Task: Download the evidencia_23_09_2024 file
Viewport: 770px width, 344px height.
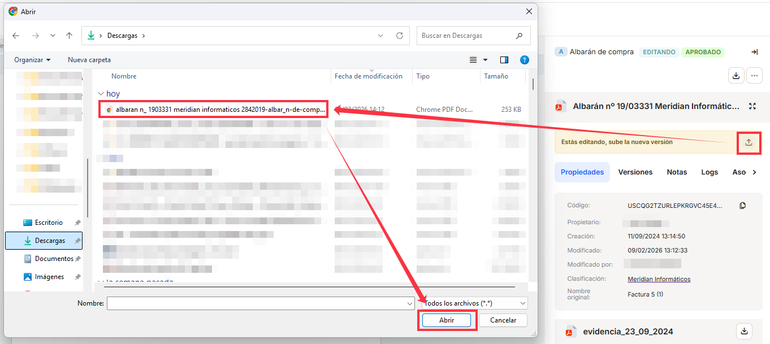Action: pos(745,331)
